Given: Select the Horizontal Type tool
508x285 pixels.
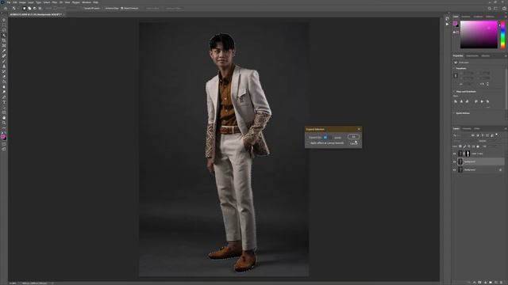Looking at the screenshot, I should pyautogui.click(x=4, y=102).
